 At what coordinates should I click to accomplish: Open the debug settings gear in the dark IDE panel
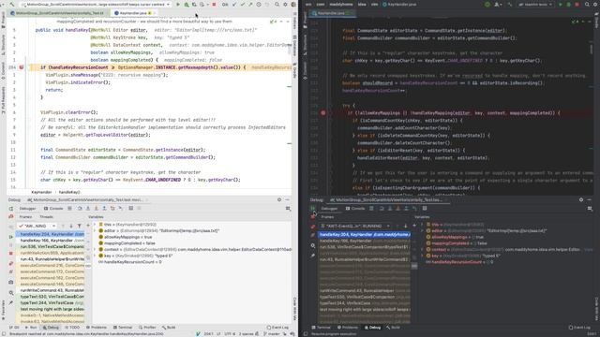pyautogui.click(x=581, y=199)
